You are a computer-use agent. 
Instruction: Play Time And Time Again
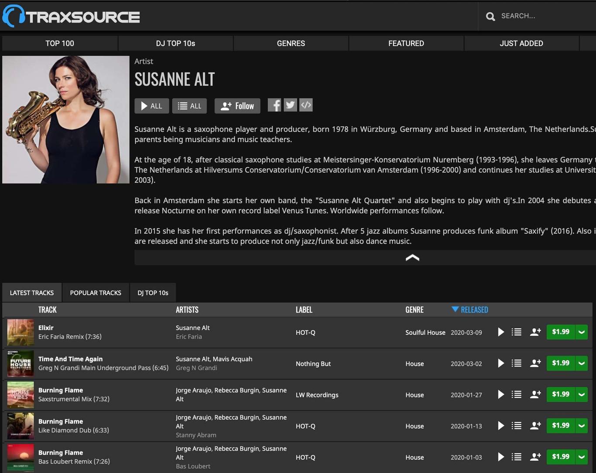pos(501,363)
